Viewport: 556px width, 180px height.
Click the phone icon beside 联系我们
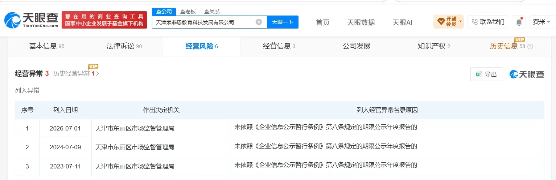tap(475, 22)
